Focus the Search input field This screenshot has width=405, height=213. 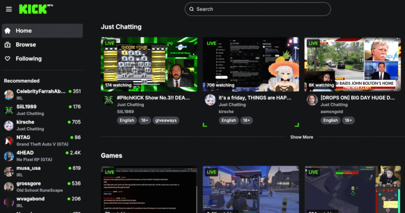pyautogui.click(x=257, y=9)
